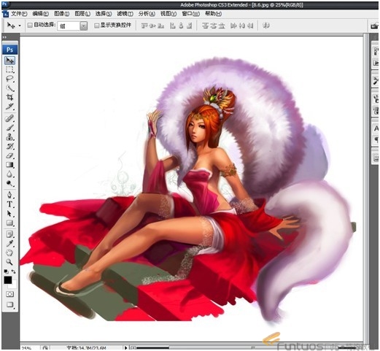Distribute top edges in options bar
The image size is (380, 351).
(205, 26)
